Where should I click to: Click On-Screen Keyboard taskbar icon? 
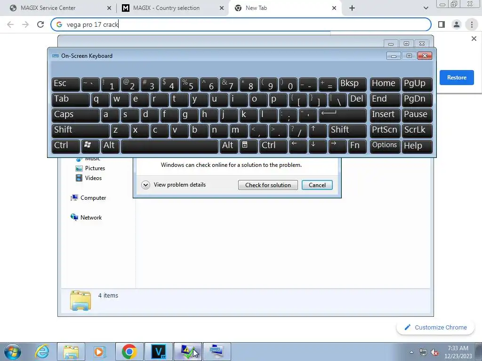[x=217, y=352]
